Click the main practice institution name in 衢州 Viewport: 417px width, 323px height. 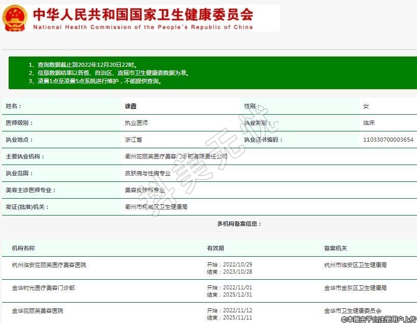coord(176,156)
